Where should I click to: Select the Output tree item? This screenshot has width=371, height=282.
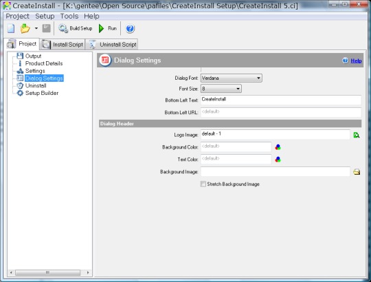click(x=34, y=56)
